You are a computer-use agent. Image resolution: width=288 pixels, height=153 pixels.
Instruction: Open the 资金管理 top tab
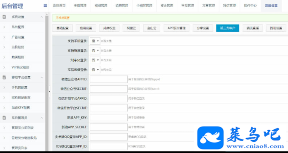point(167,6)
